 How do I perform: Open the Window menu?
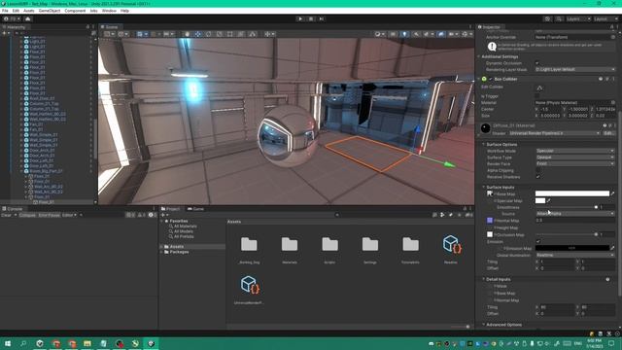[109, 11]
